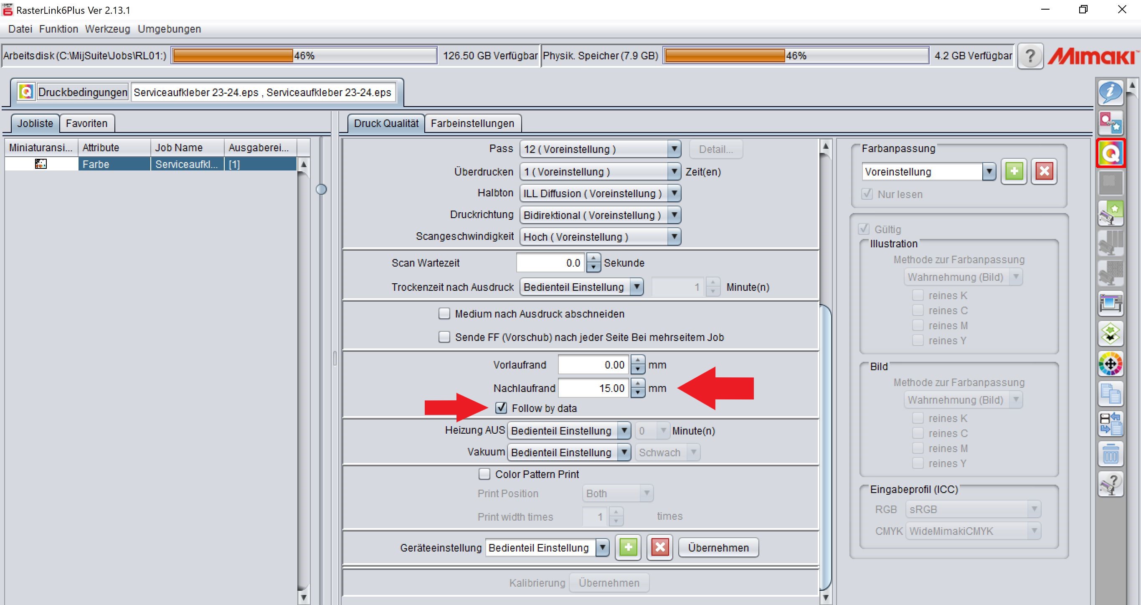The height and width of the screenshot is (605, 1141).
Task: Uncheck Follow by data checkbox
Action: click(x=501, y=408)
